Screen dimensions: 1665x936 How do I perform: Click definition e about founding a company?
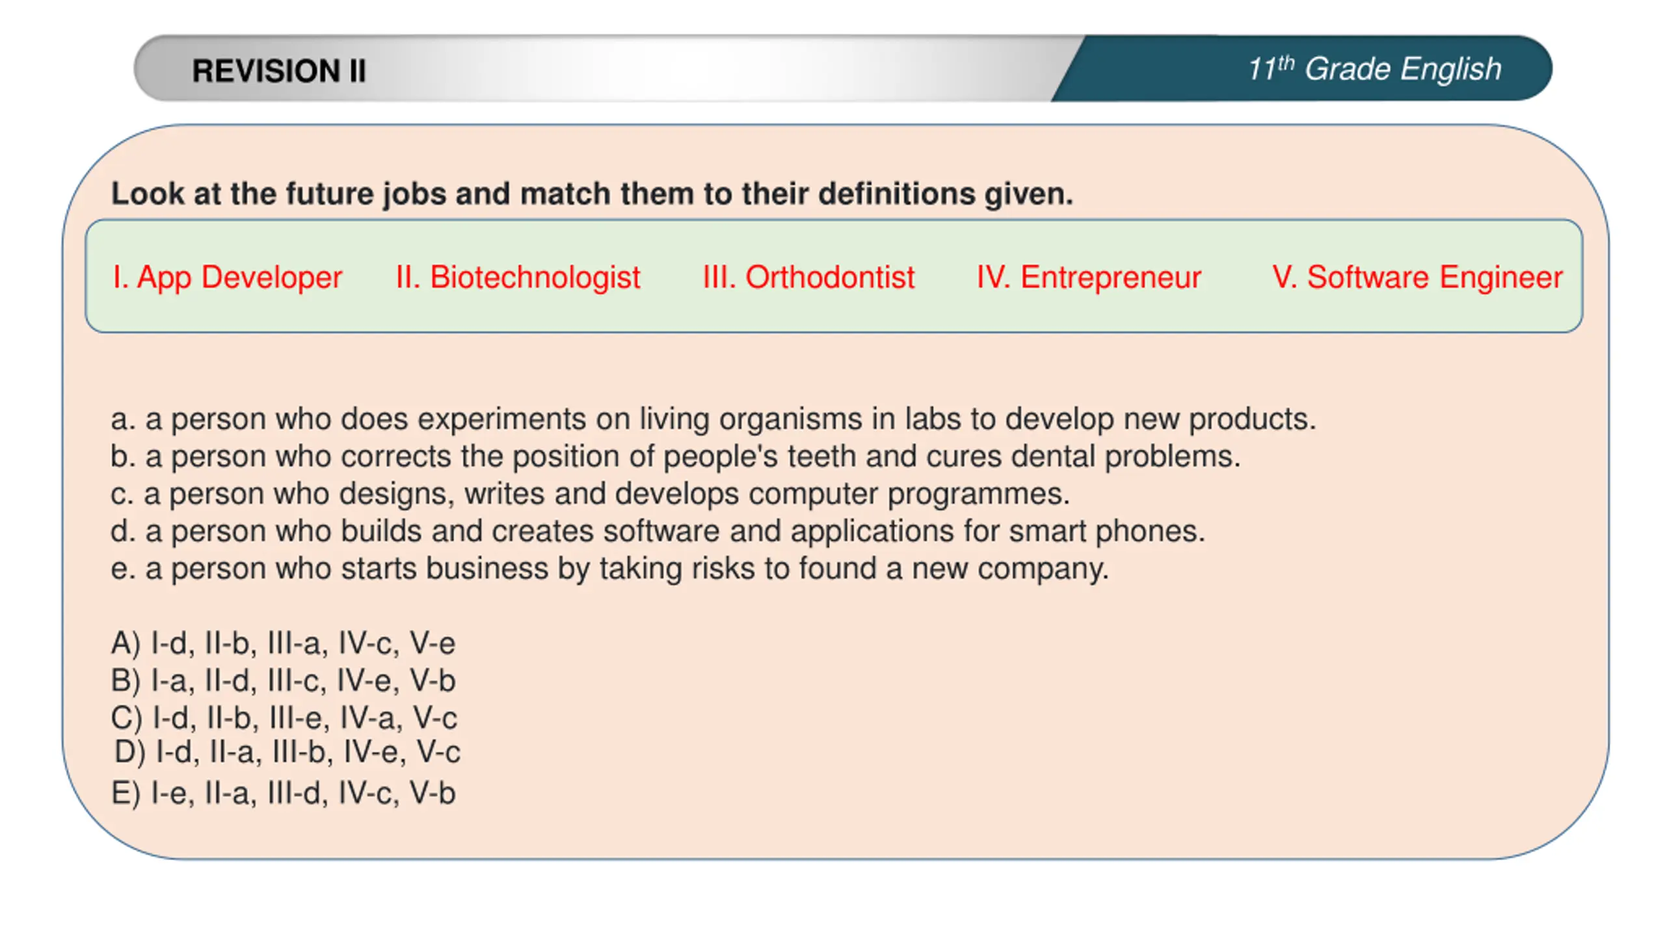click(609, 569)
